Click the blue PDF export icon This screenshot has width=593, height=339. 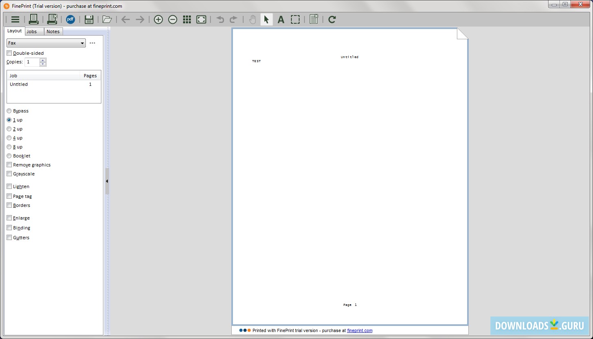coord(70,19)
